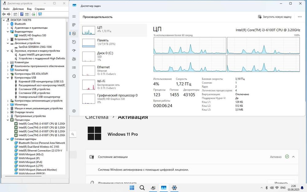Open App history page in Task Manager

click(x=74, y=42)
